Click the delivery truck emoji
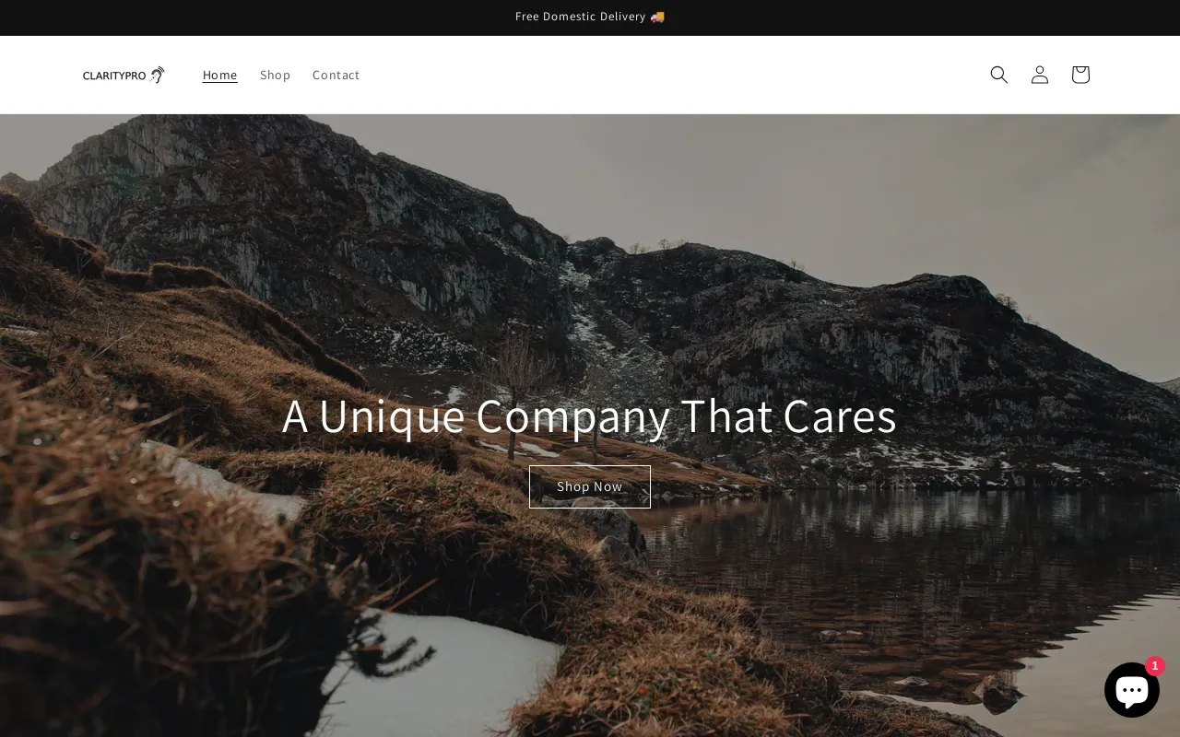The height and width of the screenshot is (737, 1180). click(657, 17)
